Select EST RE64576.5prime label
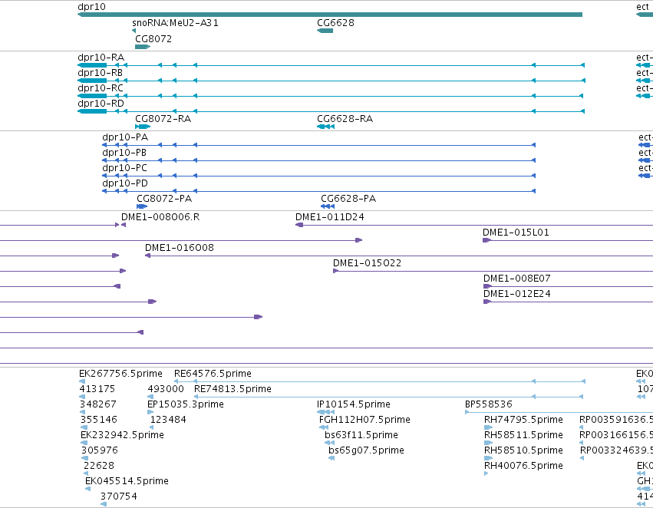This screenshot has width=653, height=508. click(213, 374)
